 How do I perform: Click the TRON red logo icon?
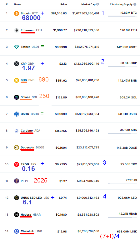pyautogui.click(x=17, y=164)
